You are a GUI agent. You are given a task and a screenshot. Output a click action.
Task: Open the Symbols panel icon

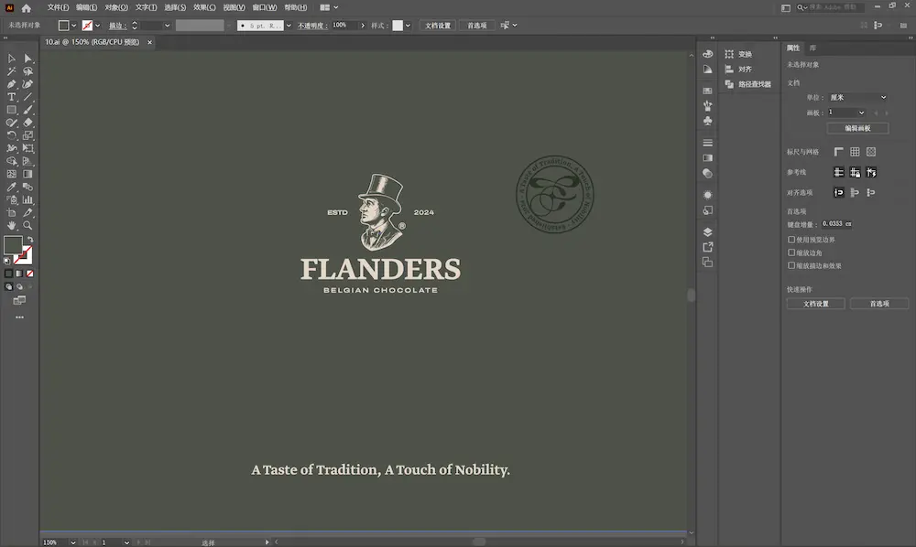coord(707,121)
